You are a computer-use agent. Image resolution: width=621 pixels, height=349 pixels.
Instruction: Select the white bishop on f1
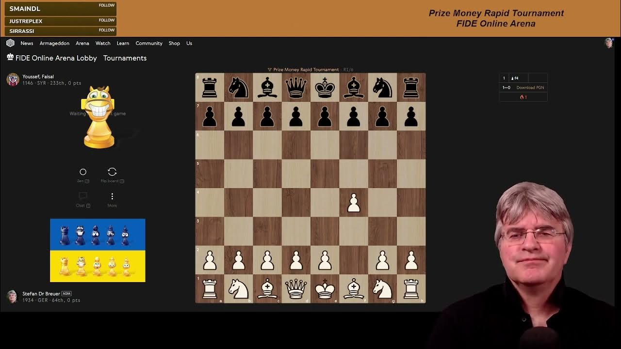tap(354, 289)
